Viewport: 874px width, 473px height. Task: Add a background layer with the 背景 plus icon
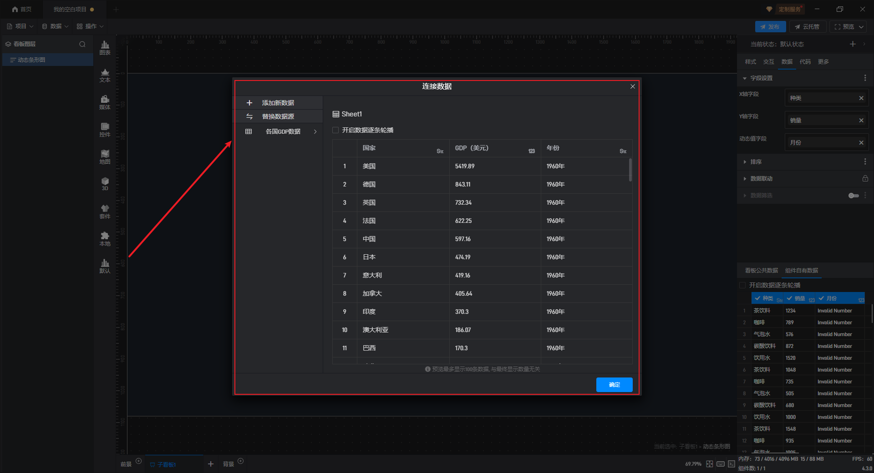click(241, 461)
